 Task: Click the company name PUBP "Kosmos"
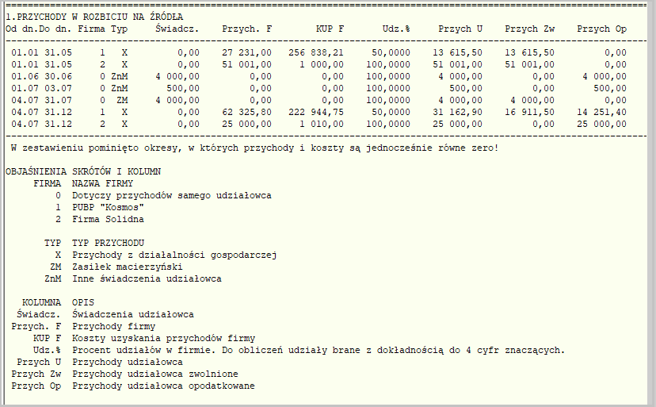(x=108, y=208)
